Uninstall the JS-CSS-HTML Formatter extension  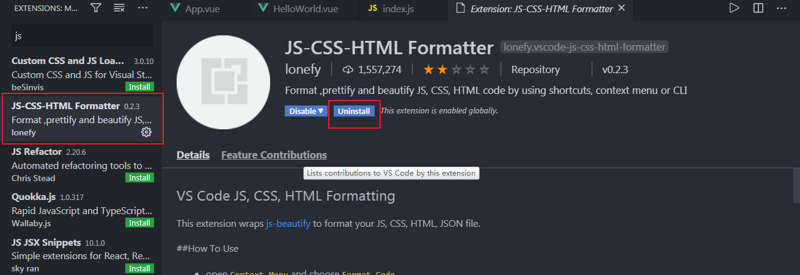click(x=354, y=111)
